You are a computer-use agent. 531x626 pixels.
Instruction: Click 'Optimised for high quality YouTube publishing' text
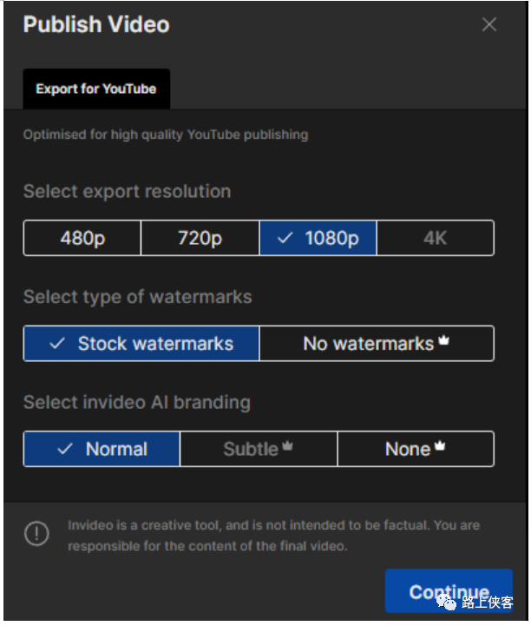coord(166,135)
